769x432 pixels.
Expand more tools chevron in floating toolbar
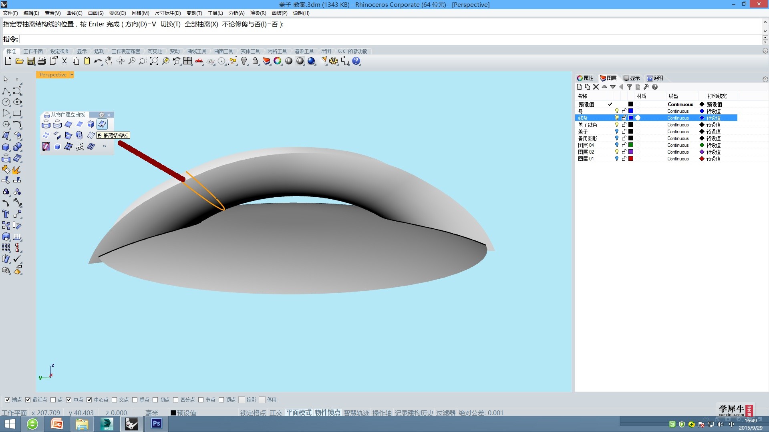click(x=105, y=146)
